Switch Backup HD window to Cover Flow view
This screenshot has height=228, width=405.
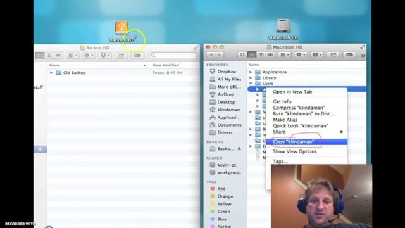(x=58, y=55)
